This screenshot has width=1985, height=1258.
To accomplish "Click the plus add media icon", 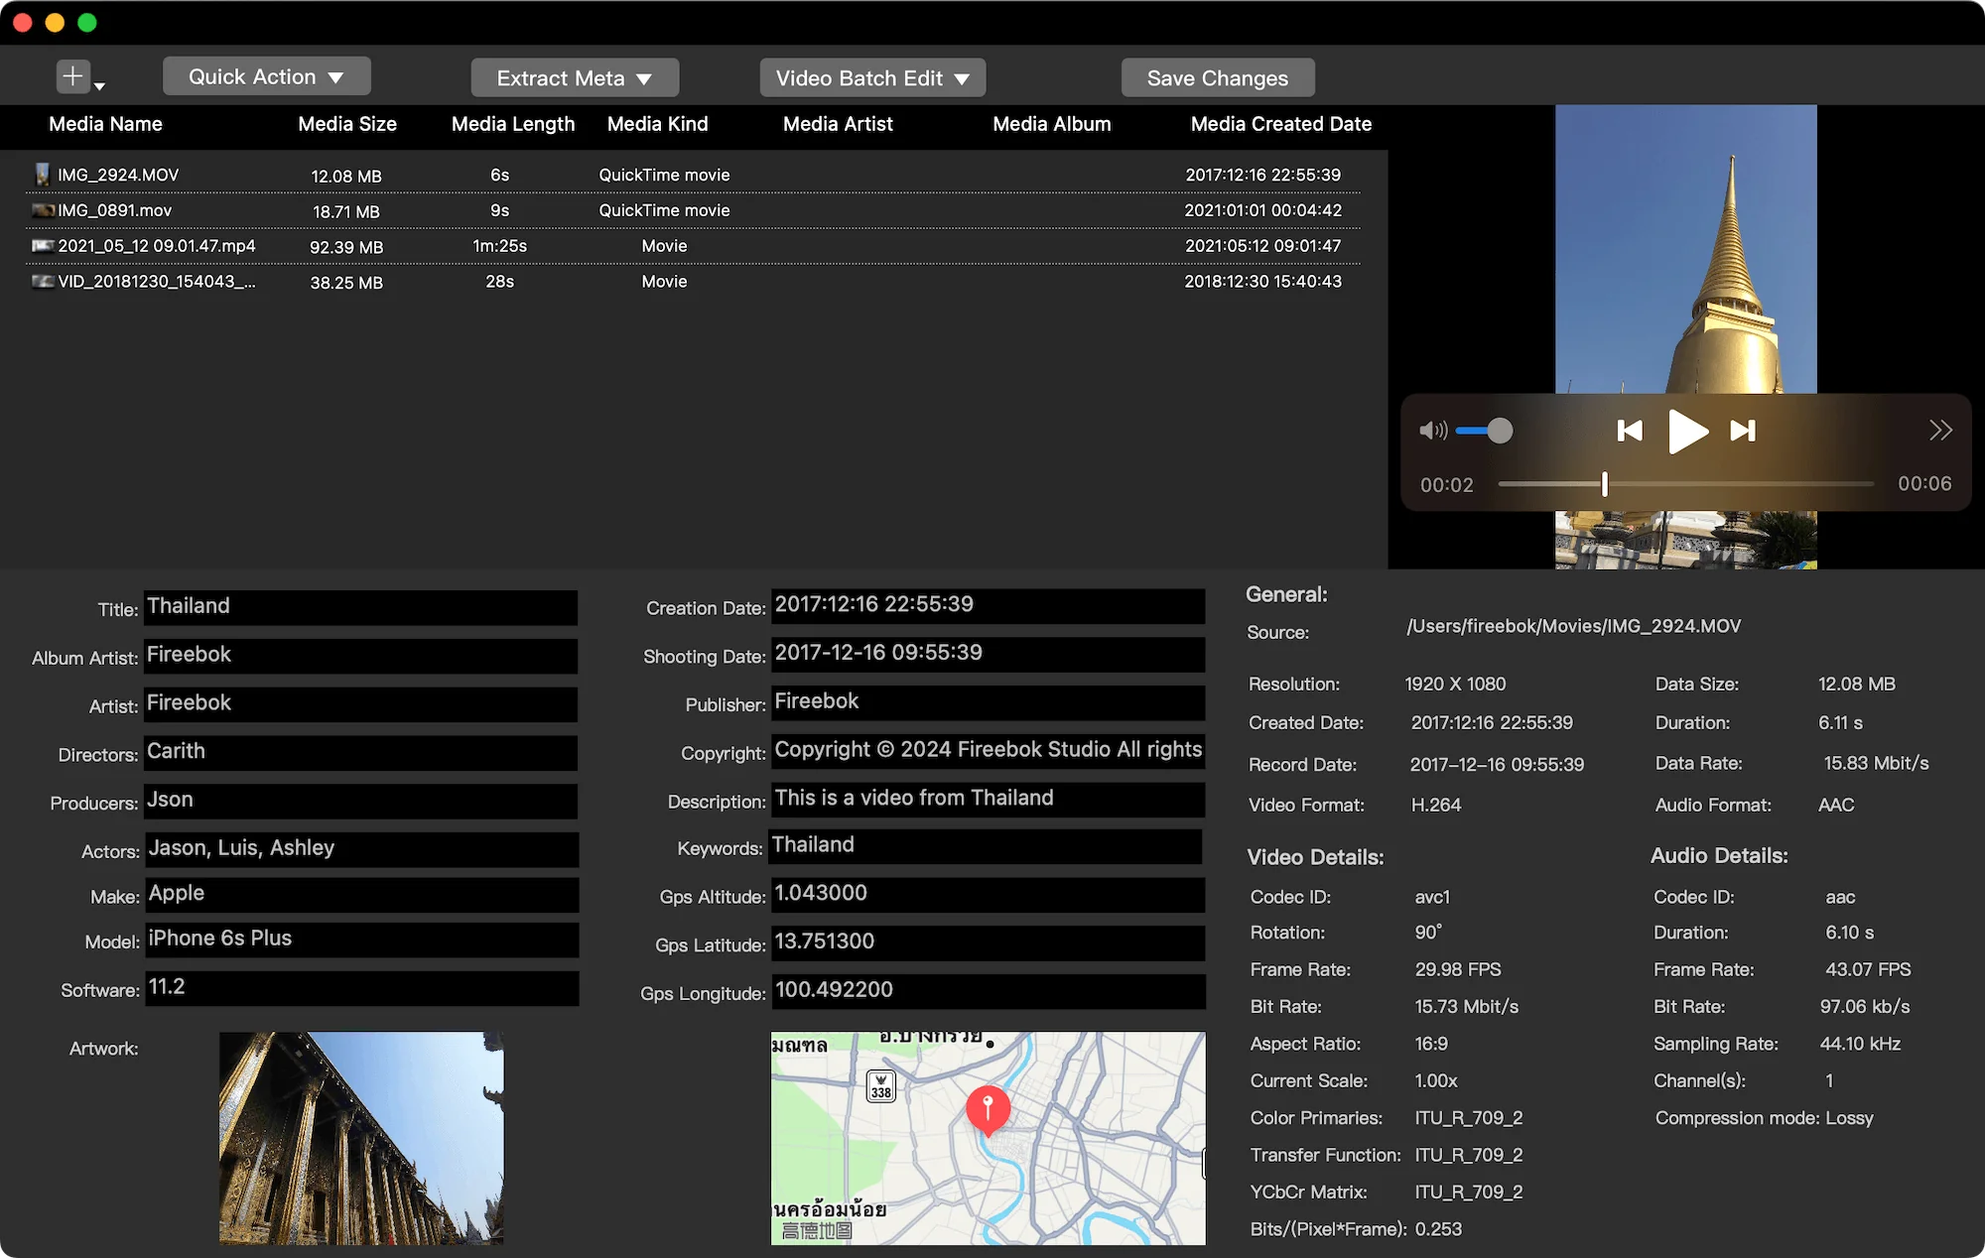I will 72,76.
